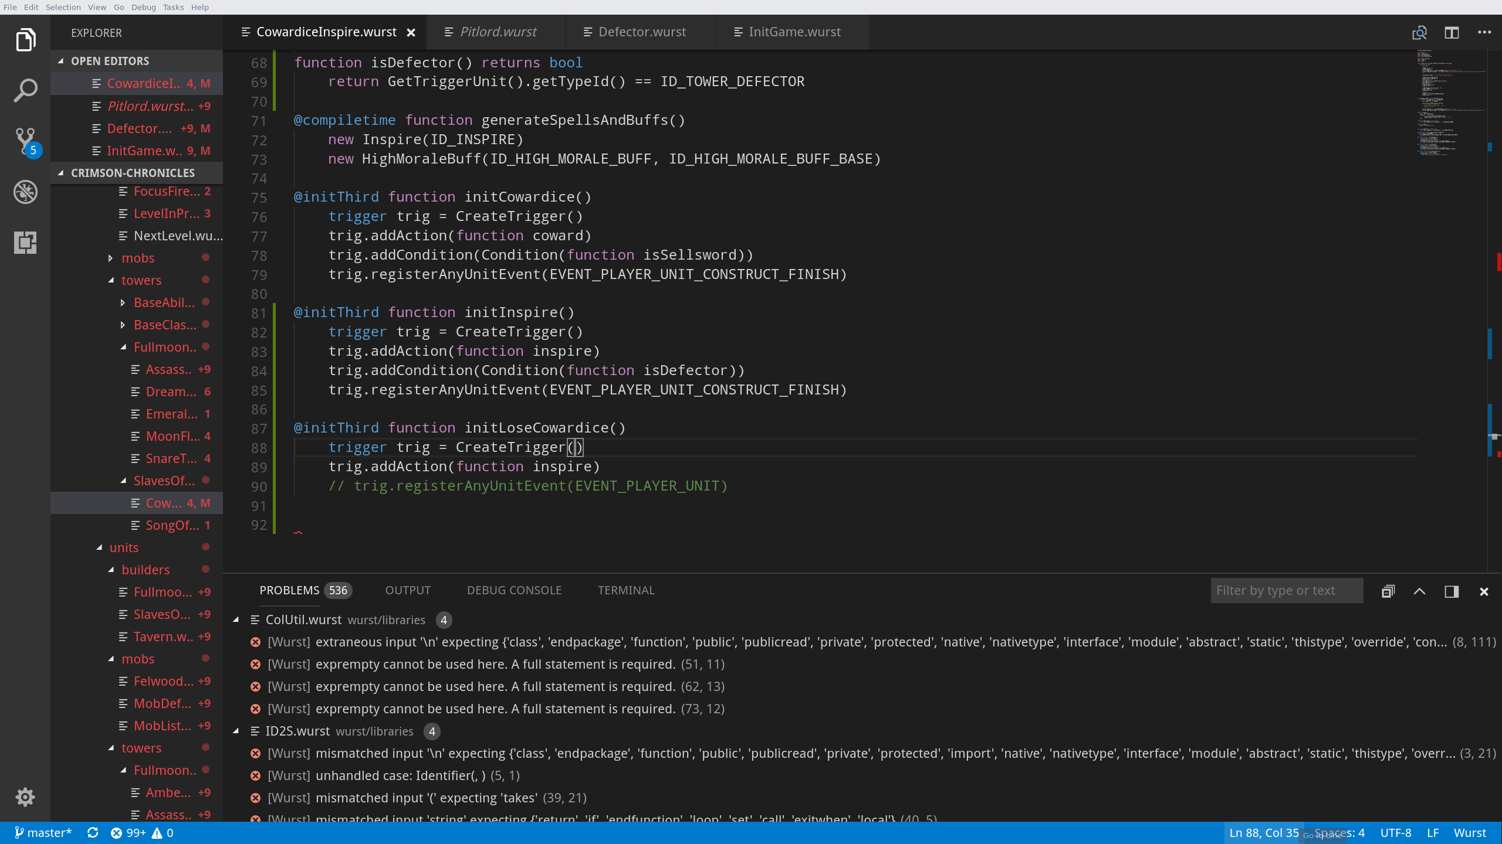Click the sync changes icon in status bar
Image resolution: width=1502 pixels, height=844 pixels.
coord(93,833)
